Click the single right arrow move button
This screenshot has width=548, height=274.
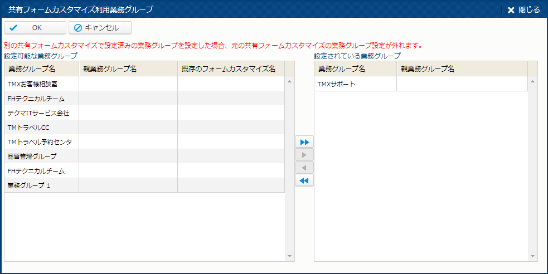point(304,155)
